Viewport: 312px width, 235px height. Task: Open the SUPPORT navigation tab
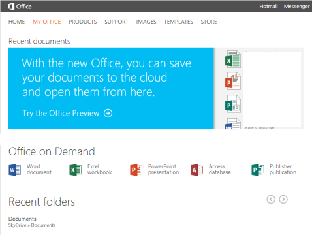click(116, 22)
